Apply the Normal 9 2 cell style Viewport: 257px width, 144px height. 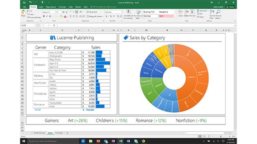click(150, 12)
